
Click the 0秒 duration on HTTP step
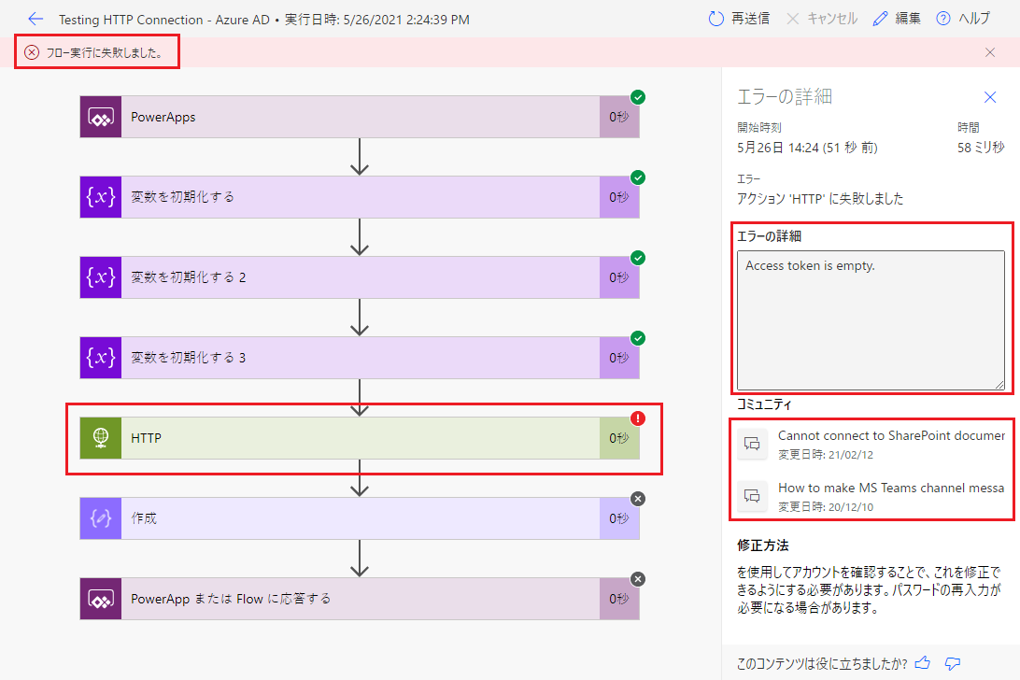pos(619,438)
